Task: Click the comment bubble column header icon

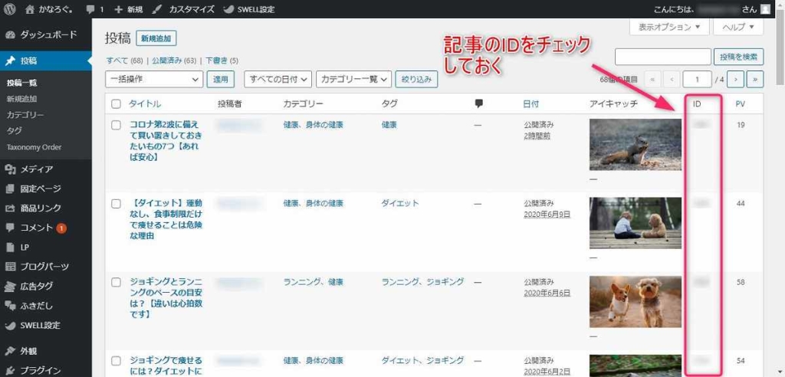Action: pyautogui.click(x=479, y=103)
